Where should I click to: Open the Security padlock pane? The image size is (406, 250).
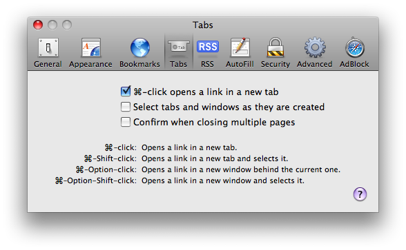pos(275,52)
